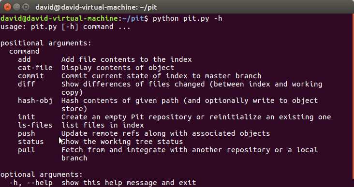This screenshot has height=187, width=354.
Task: Click the 'status' command name
Action: coord(30,142)
